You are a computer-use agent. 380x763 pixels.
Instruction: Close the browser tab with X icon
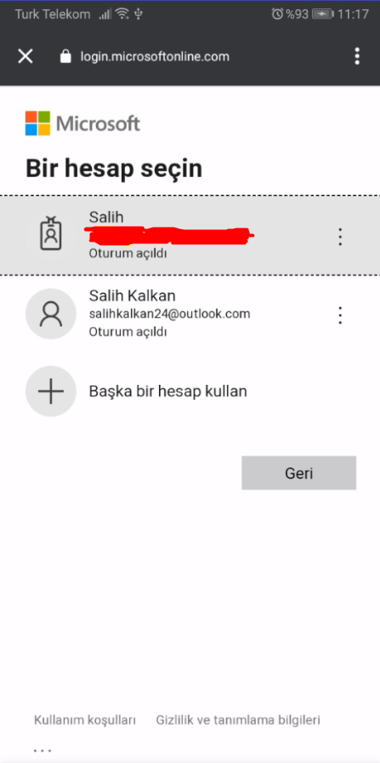(x=26, y=57)
